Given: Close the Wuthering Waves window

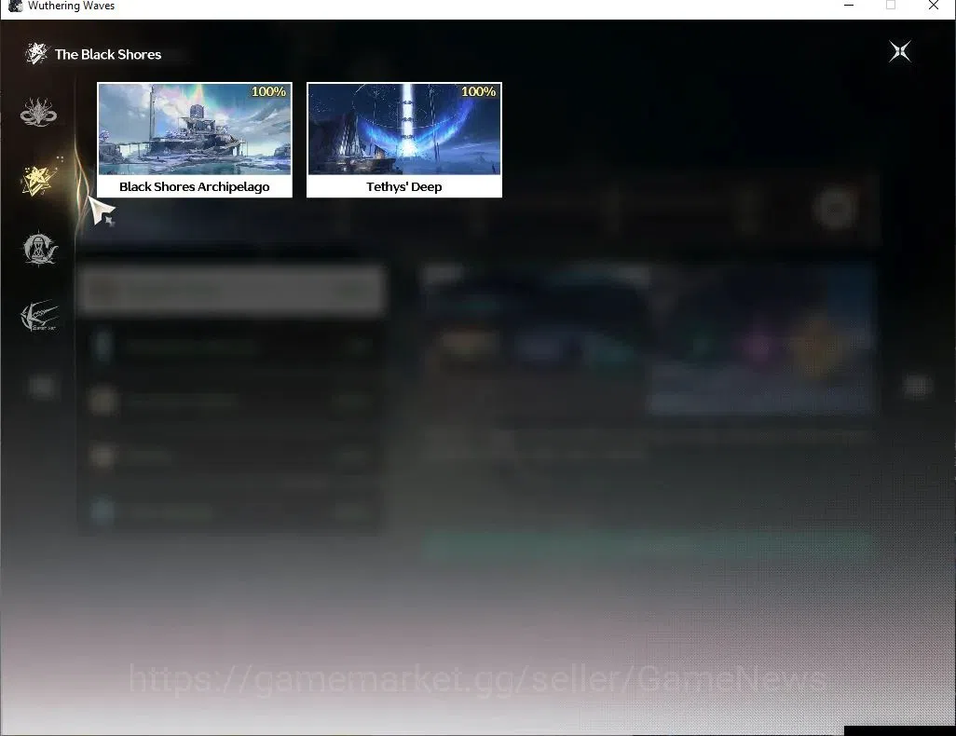Looking at the screenshot, I should [x=934, y=6].
